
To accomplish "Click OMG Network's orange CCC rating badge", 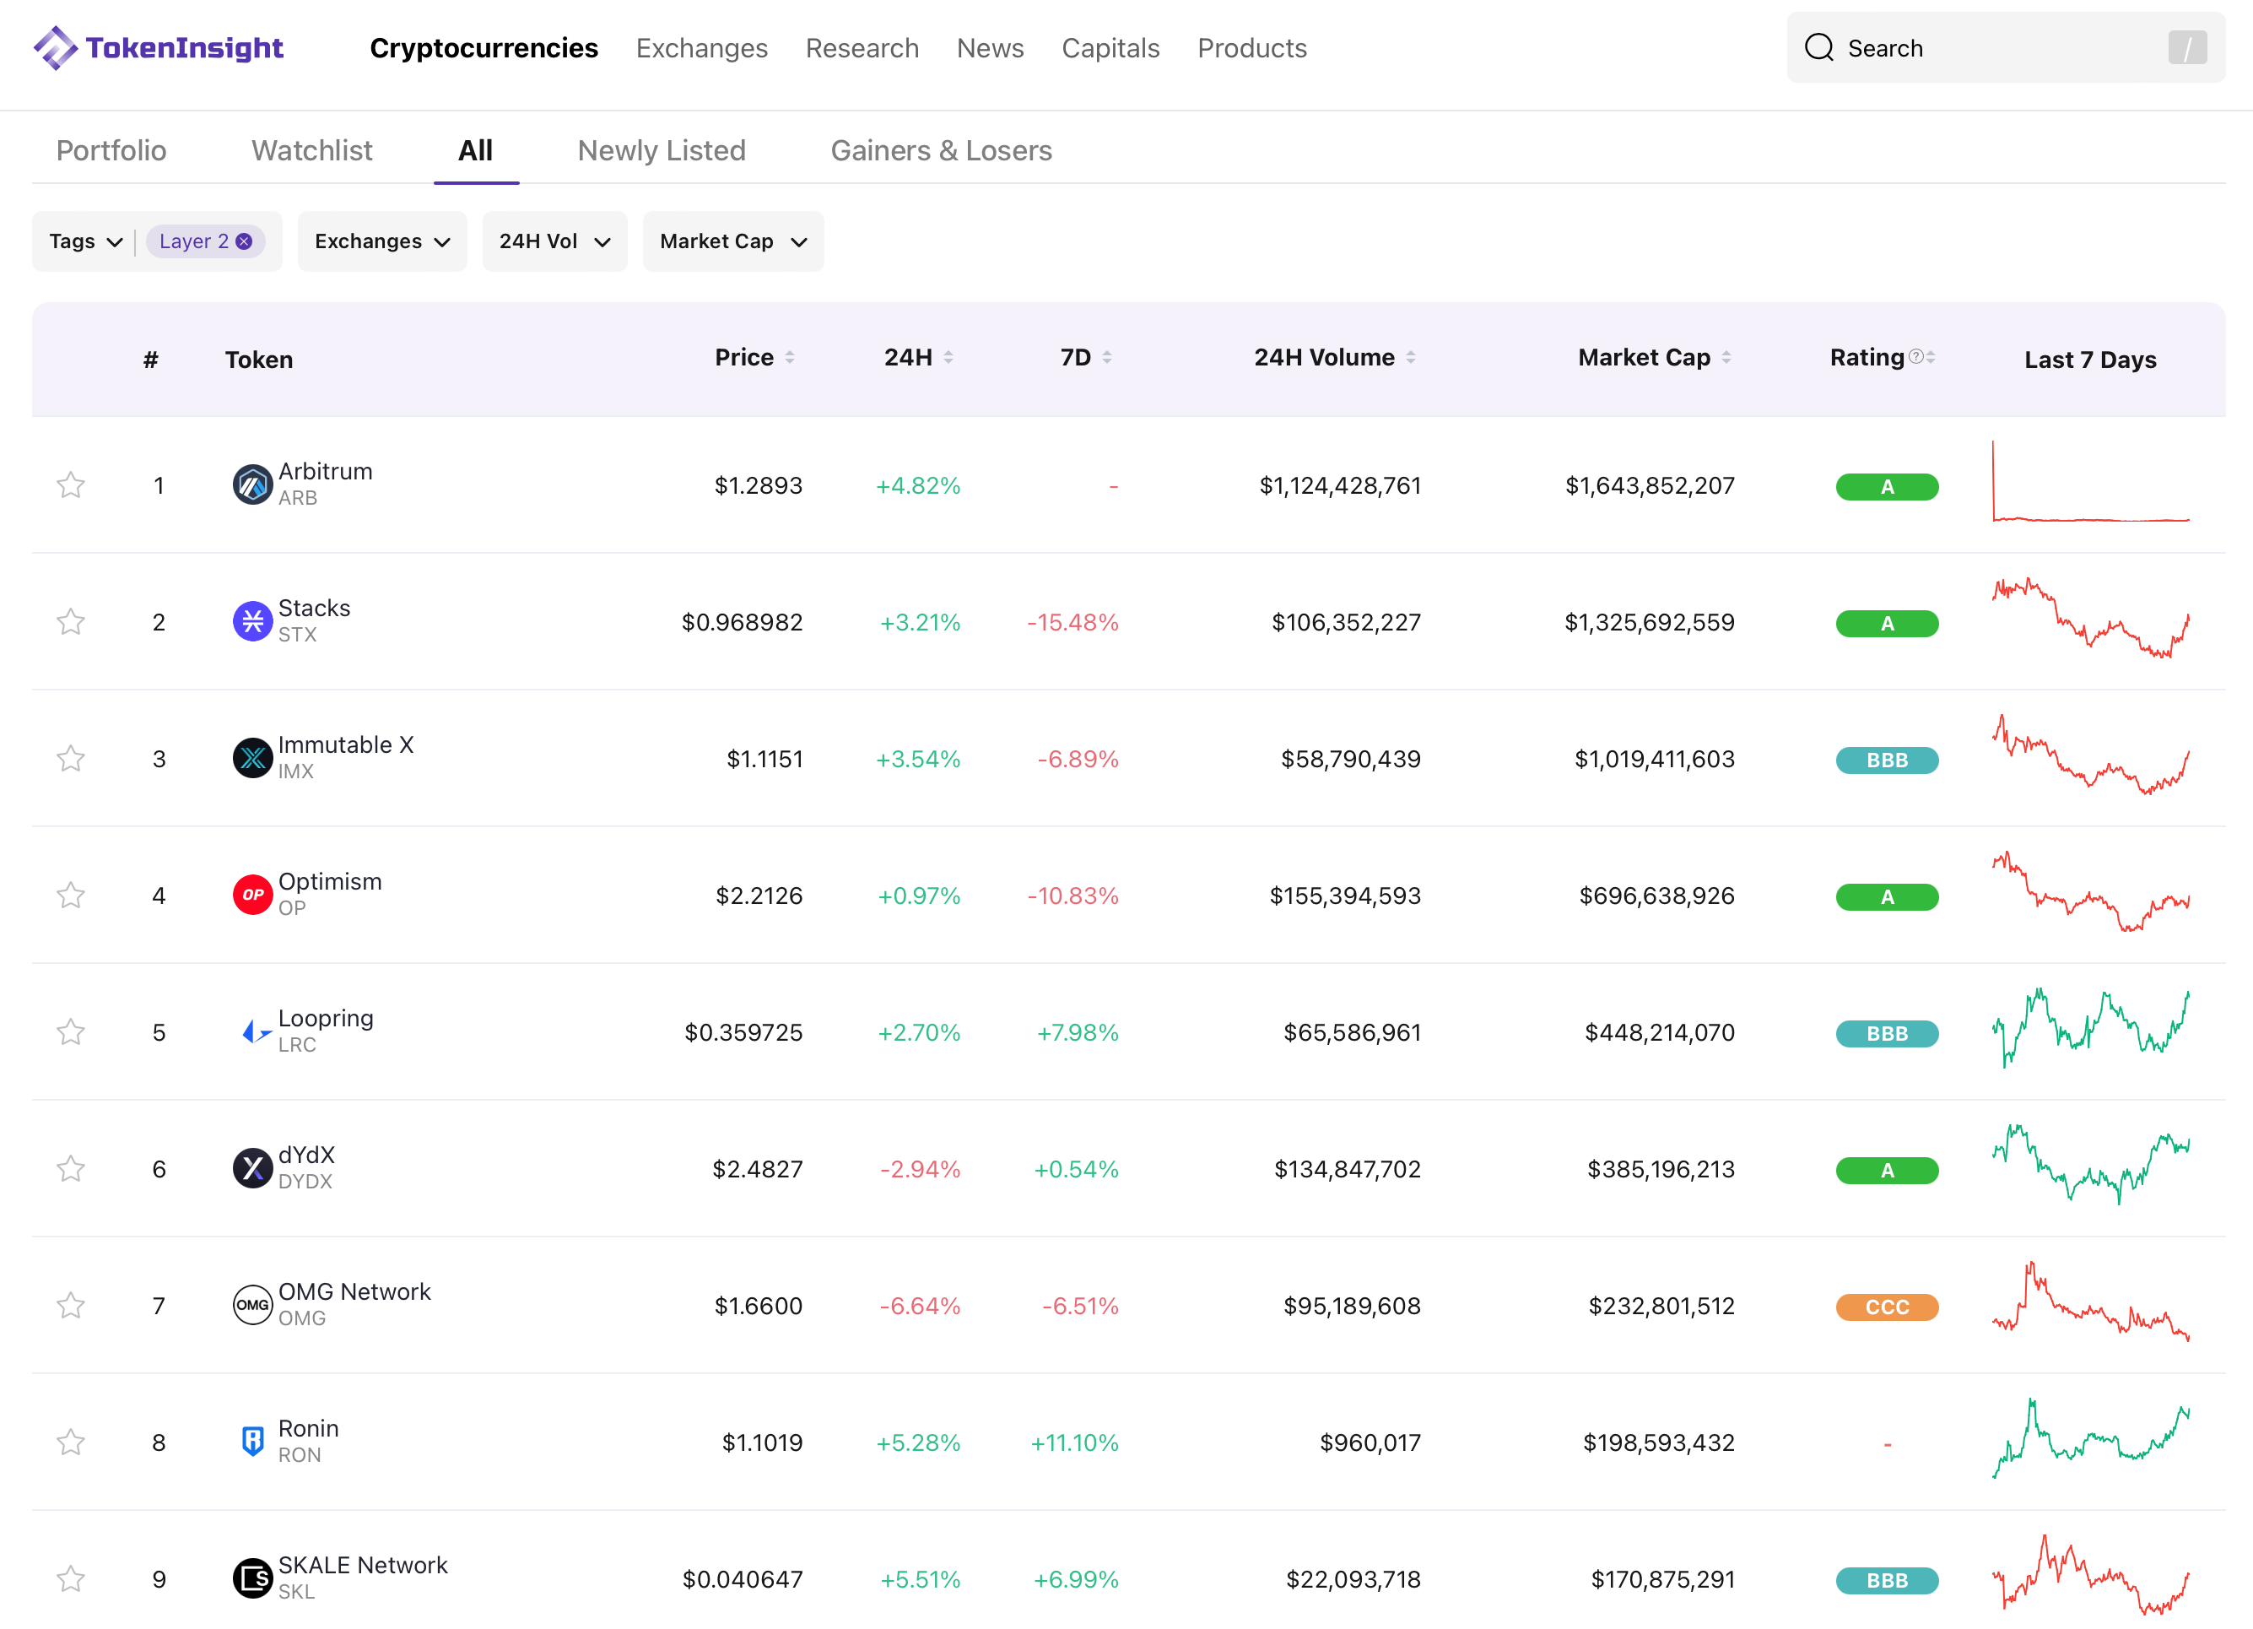I will coord(1887,1307).
